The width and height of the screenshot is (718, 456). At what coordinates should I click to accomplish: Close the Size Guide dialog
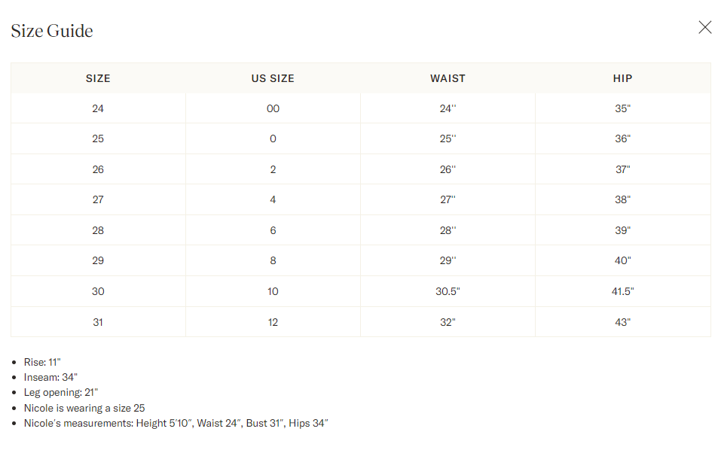pyautogui.click(x=704, y=27)
